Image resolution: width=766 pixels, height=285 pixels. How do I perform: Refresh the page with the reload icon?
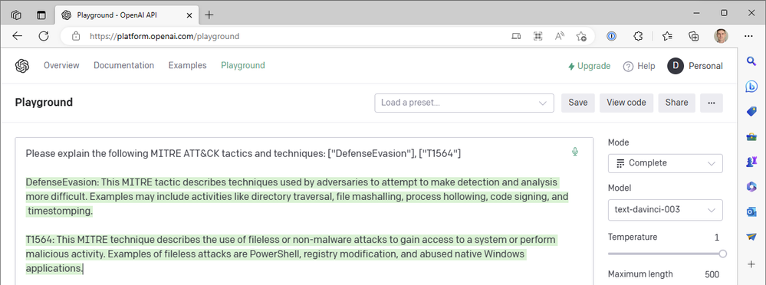pos(44,36)
